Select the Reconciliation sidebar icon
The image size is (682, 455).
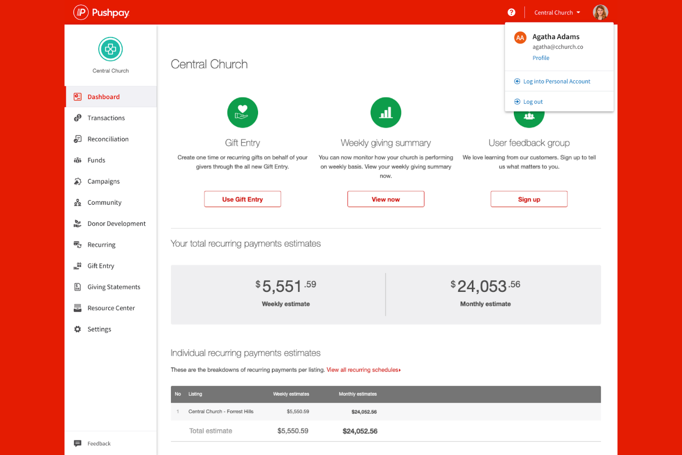[x=77, y=139]
